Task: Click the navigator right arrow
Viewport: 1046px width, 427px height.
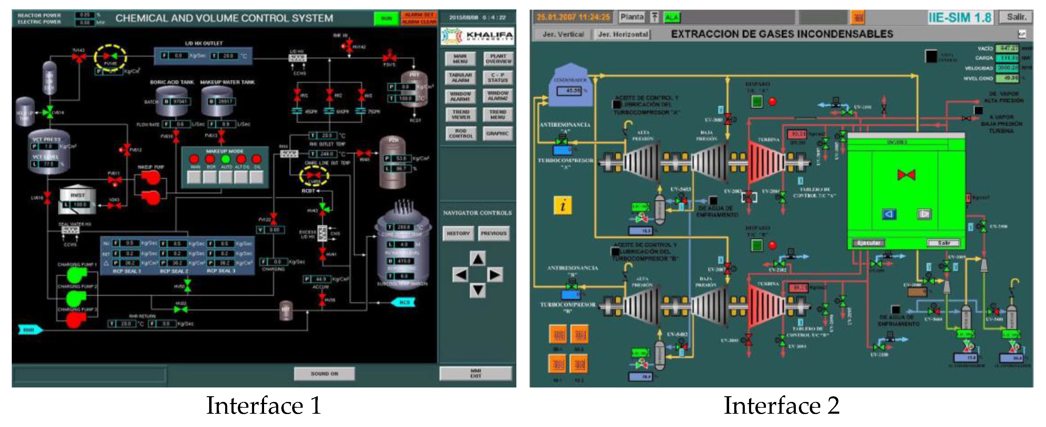Action: click(495, 275)
